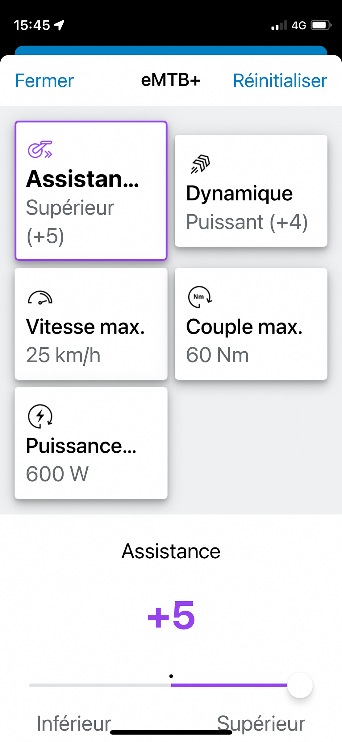Click the grey left portion of slider track
Viewport: 342px width, 742px height.
[100, 685]
